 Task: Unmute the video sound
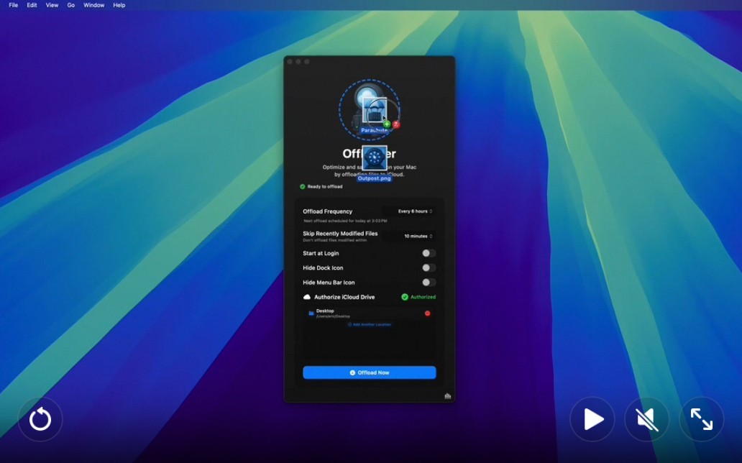pyautogui.click(x=647, y=419)
